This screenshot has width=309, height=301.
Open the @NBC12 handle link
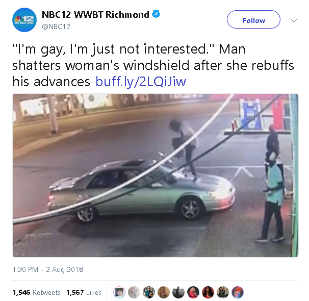point(56,27)
